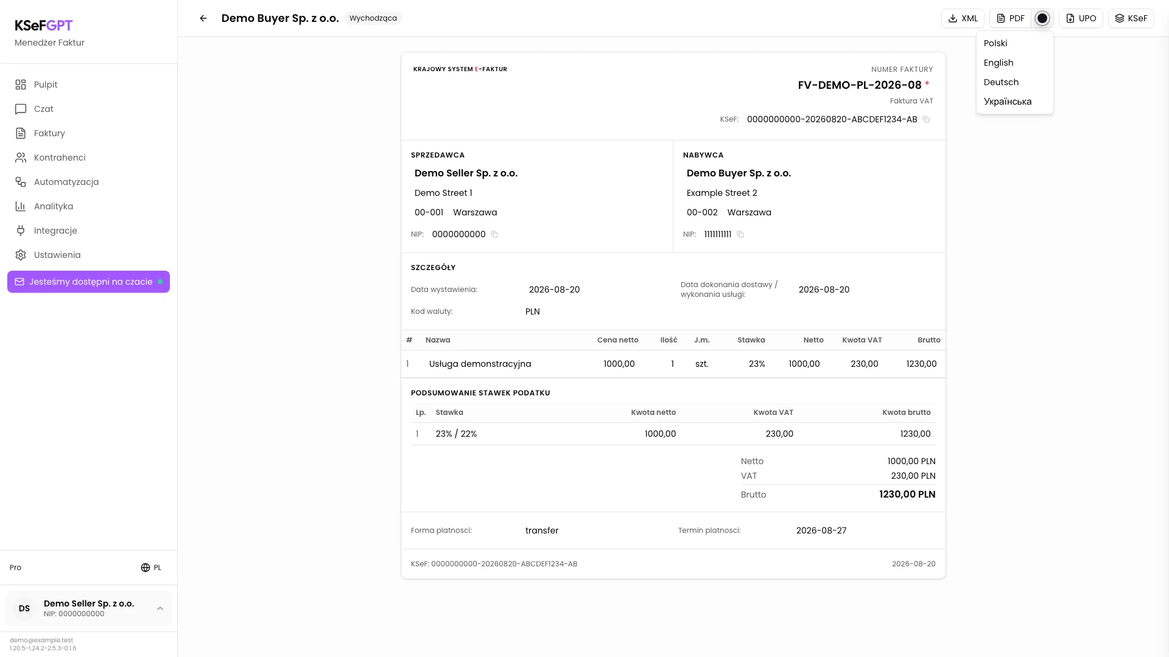Screen dimensions: 1169x657
Task: Click payment method value 'transfer'
Action: pos(542,530)
